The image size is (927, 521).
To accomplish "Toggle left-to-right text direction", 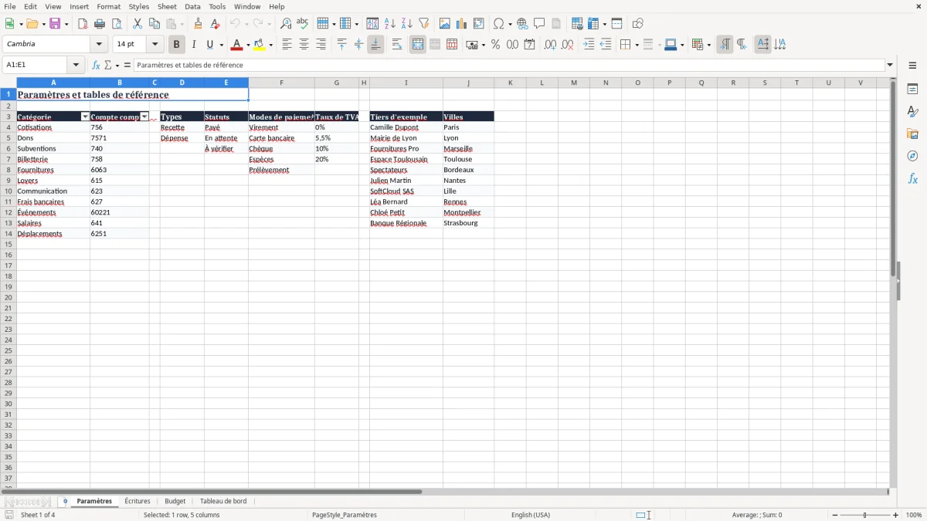I will tap(725, 45).
